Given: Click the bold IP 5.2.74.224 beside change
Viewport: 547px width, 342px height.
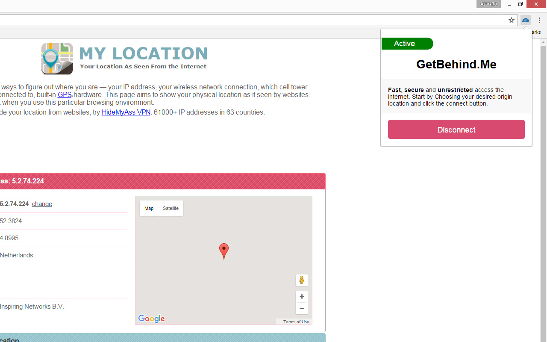Looking at the screenshot, I should click(15, 204).
